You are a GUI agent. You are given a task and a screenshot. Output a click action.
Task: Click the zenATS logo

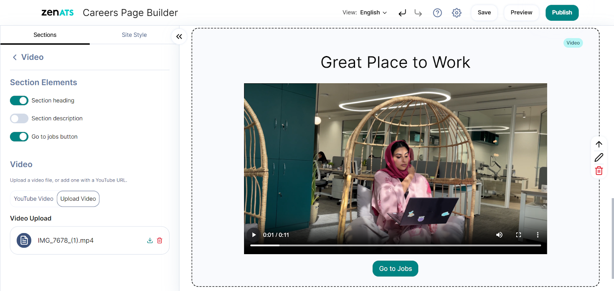pos(58,13)
